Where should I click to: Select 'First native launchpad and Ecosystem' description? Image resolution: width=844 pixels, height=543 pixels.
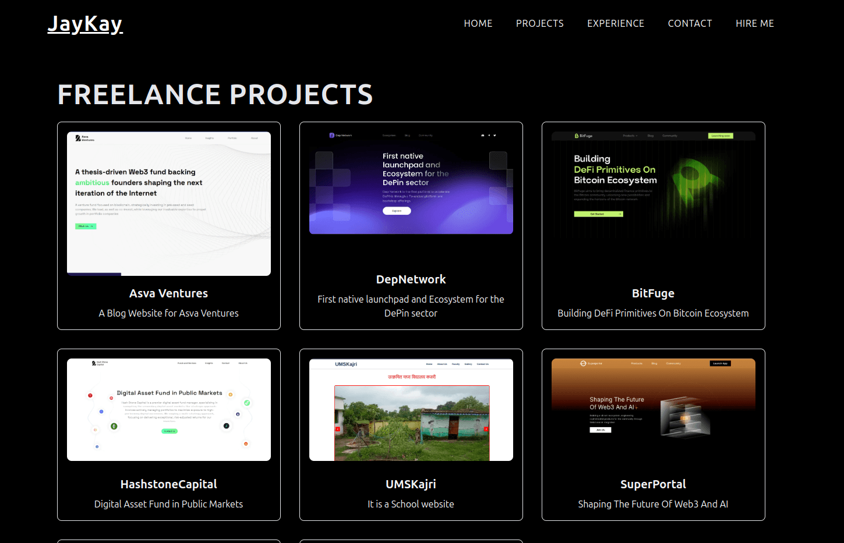pos(411,306)
